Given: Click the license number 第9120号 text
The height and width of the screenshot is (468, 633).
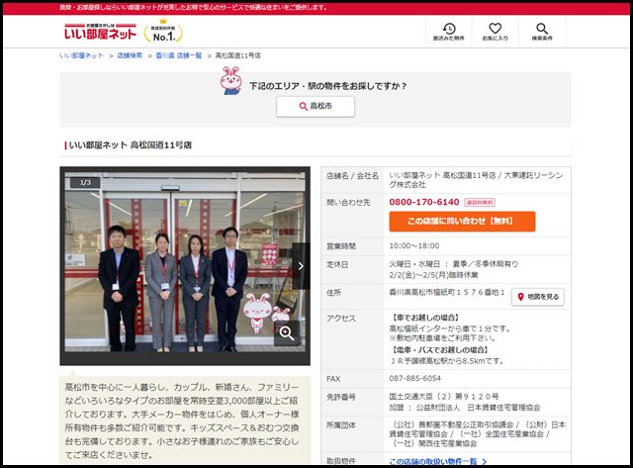Looking at the screenshot, I should point(444,397).
